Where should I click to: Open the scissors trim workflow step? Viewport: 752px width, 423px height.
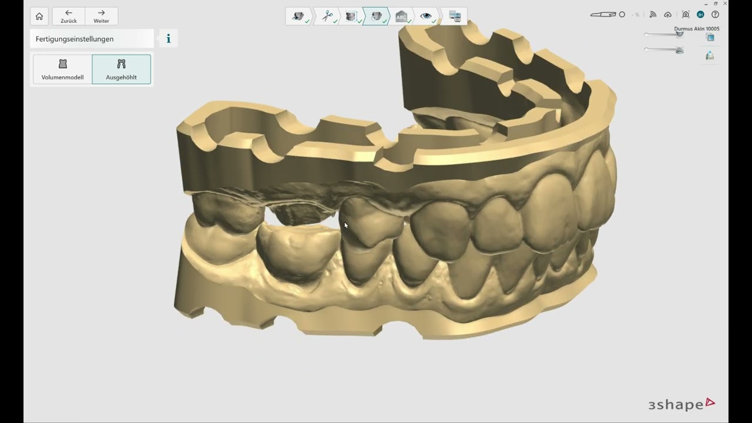pos(327,16)
